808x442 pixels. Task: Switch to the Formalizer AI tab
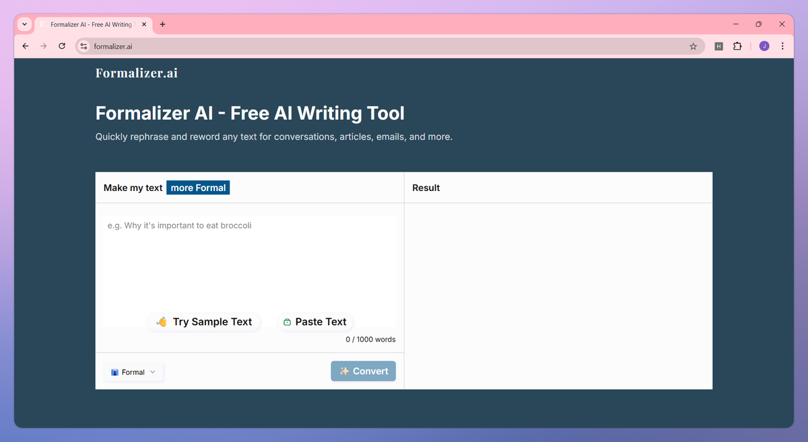[91, 24]
